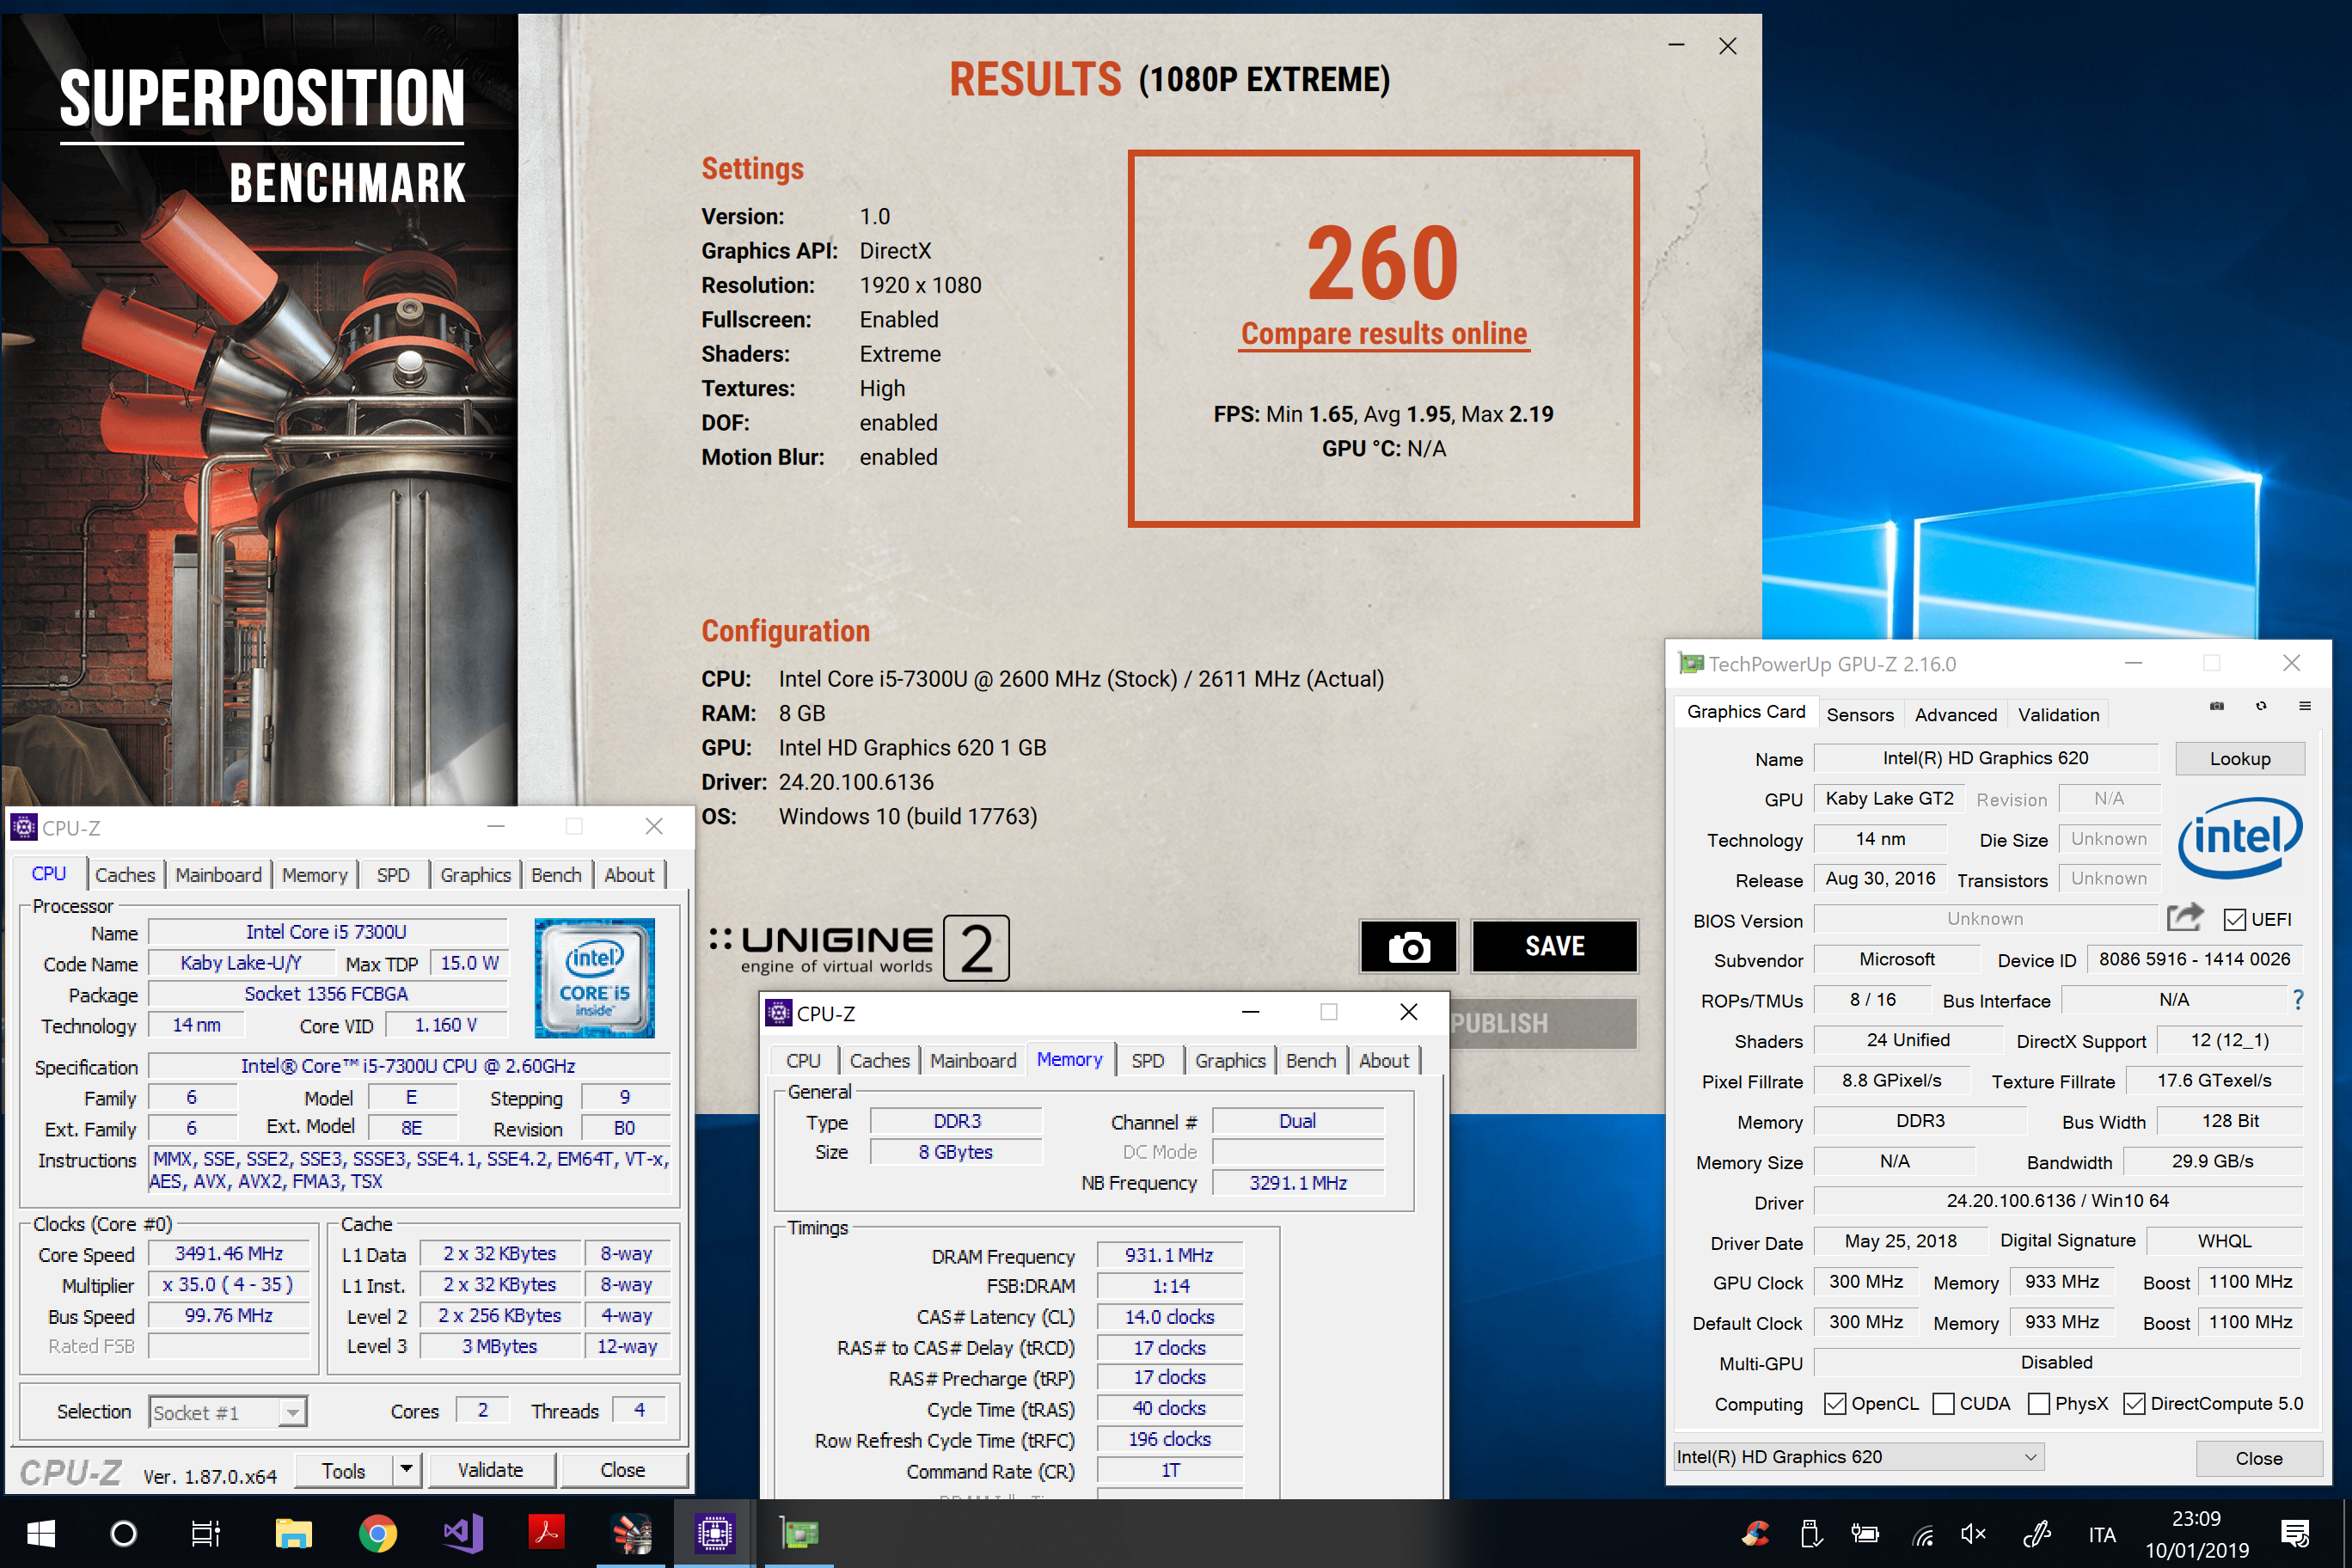This screenshot has height=1568, width=2352.
Task: Minimize the Superposition results window
Action: 1676,46
